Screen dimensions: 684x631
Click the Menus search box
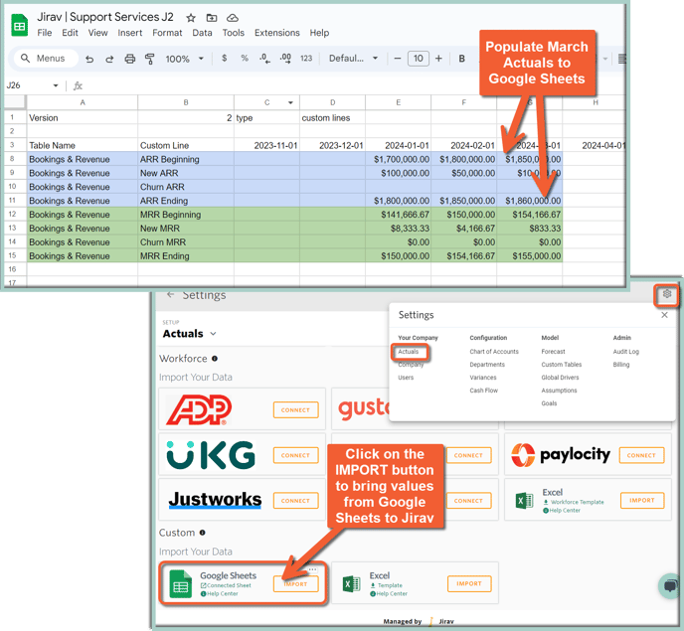tap(46, 59)
